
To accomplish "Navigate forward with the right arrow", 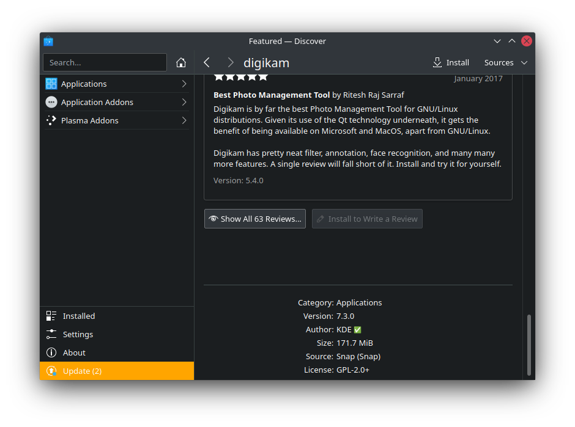I will coord(230,63).
